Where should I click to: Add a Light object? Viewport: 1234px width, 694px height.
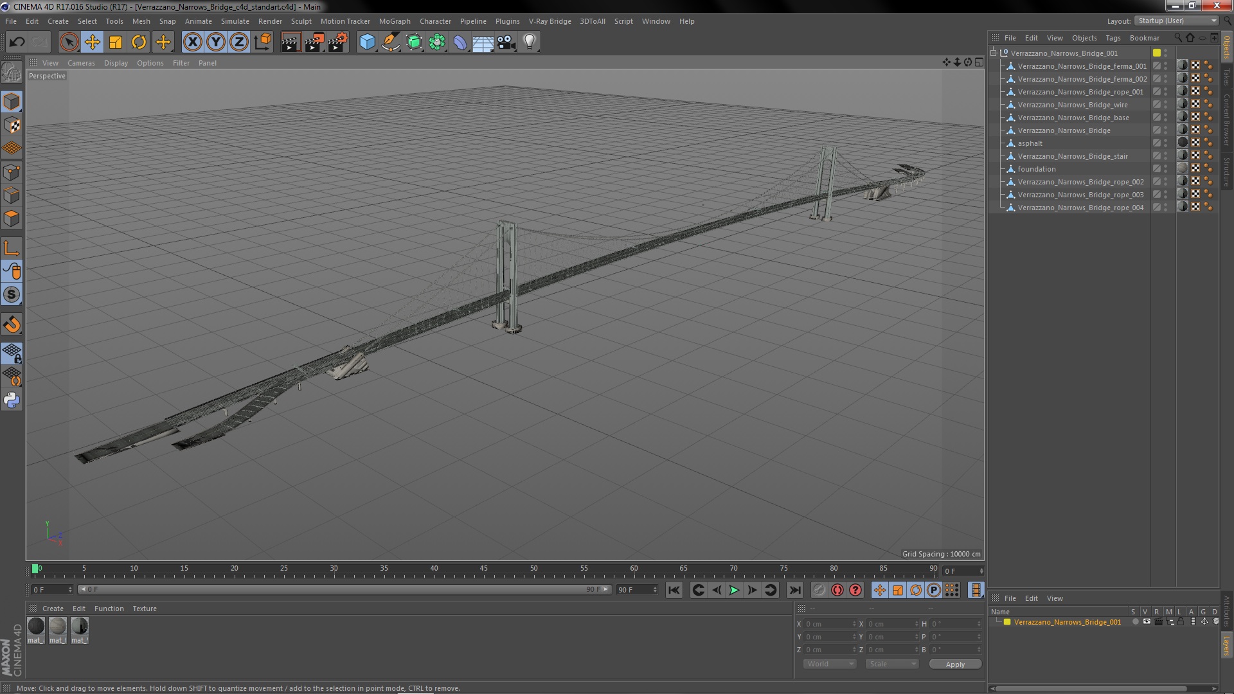pos(529,42)
